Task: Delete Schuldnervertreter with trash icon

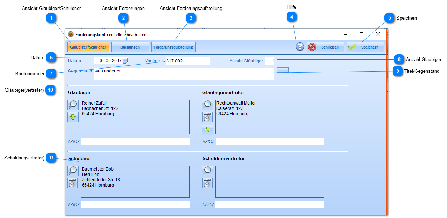Action: point(207,183)
